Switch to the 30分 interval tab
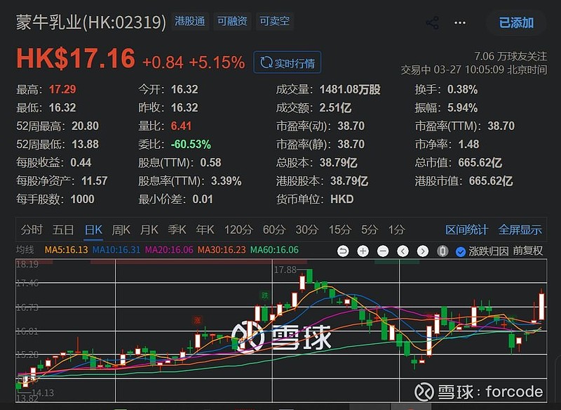The image size is (561, 410). point(306,230)
